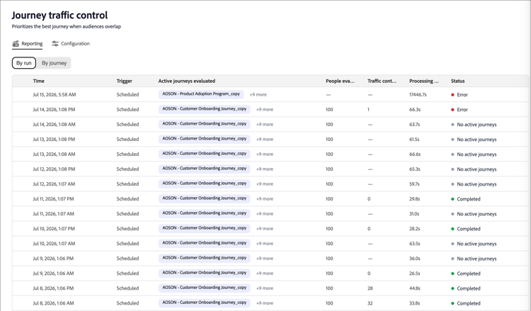Click traffic controlled value 28

tap(370, 288)
